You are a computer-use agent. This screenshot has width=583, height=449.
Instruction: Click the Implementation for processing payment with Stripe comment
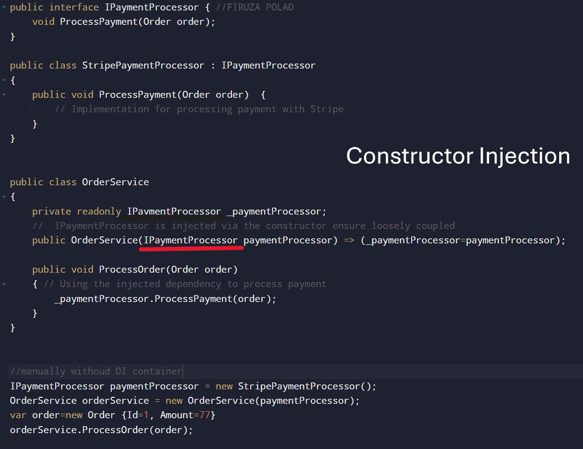click(x=199, y=109)
